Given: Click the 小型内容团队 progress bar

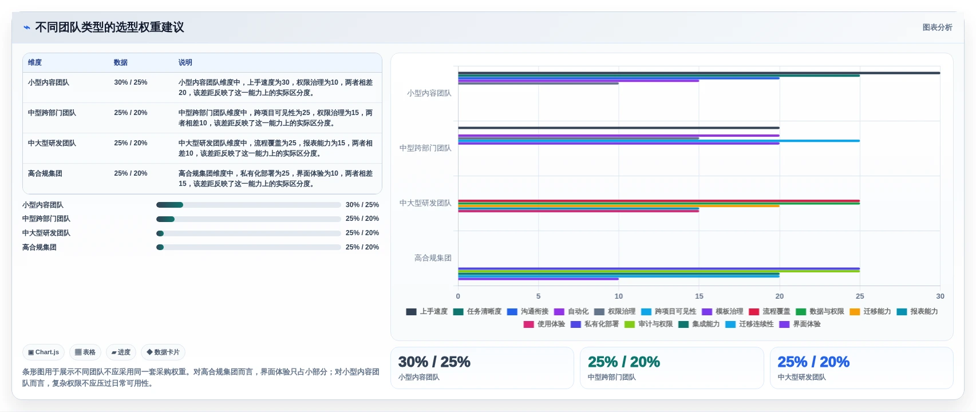Looking at the screenshot, I should pos(248,205).
